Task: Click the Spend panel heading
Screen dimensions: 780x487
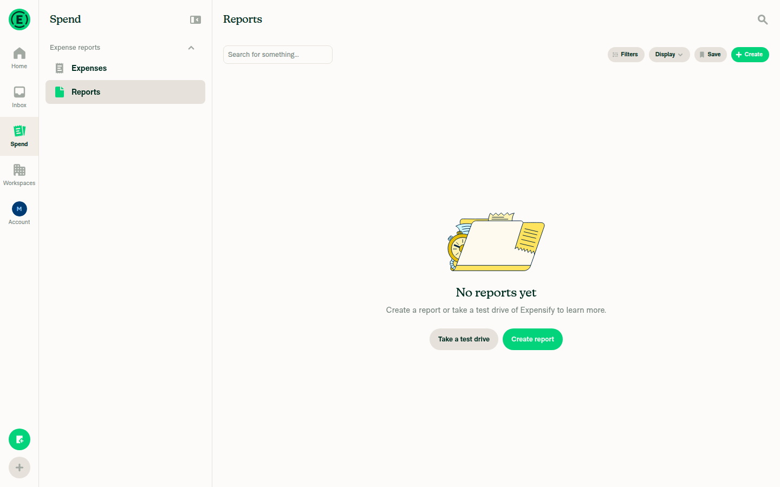Action: click(66, 19)
